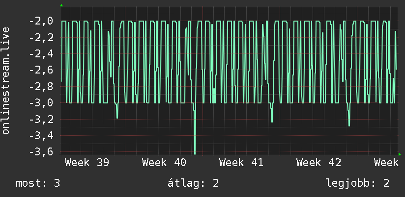The image size is (405, 197).
Task: Select the '-2,2' y-axis value
Action: [x=41, y=38]
